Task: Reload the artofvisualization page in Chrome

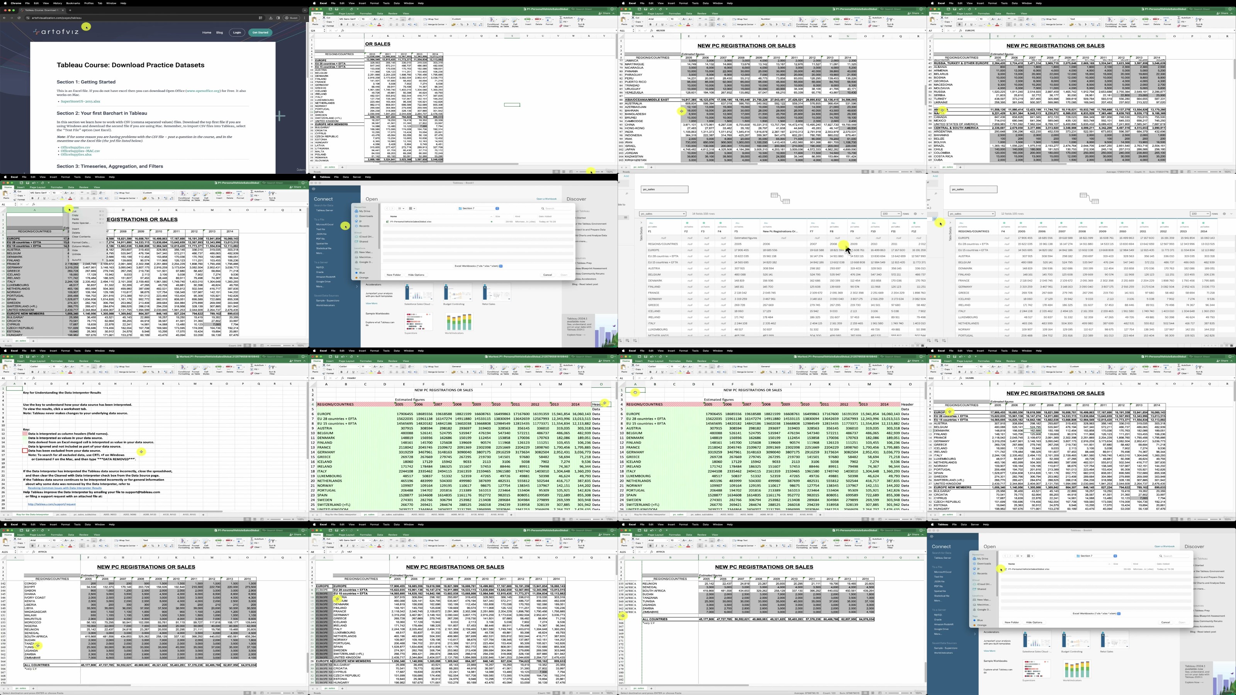Action: [19, 18]
